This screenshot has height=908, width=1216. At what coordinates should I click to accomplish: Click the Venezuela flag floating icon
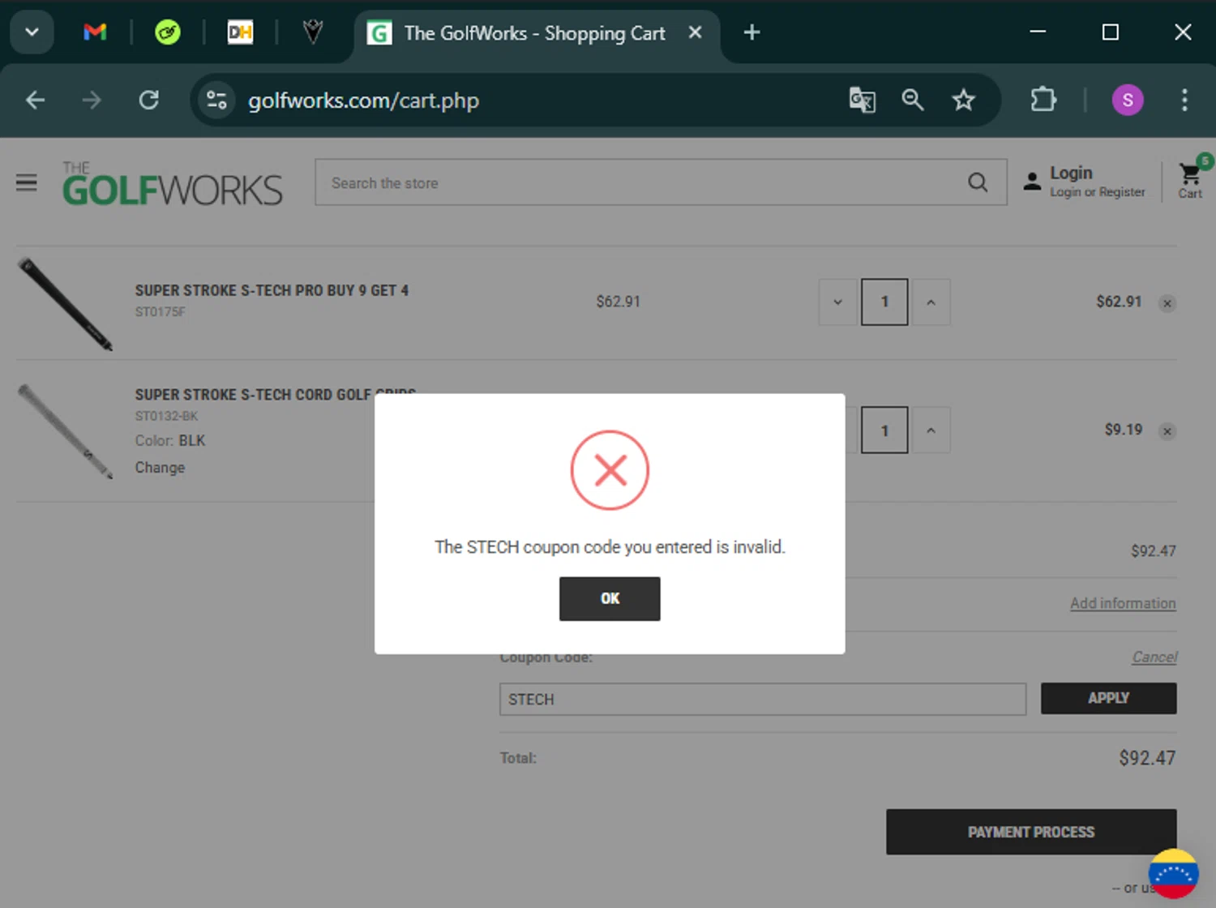1173,874
